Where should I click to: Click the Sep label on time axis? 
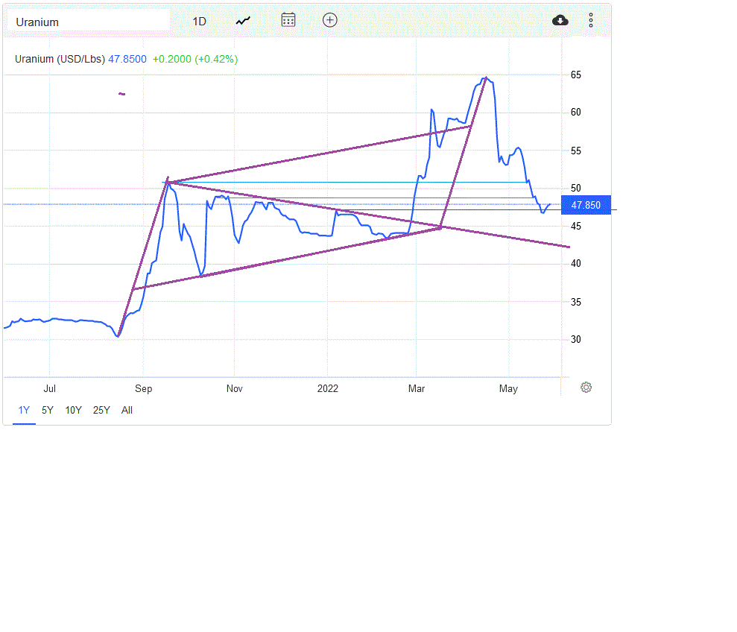[144, 388]
